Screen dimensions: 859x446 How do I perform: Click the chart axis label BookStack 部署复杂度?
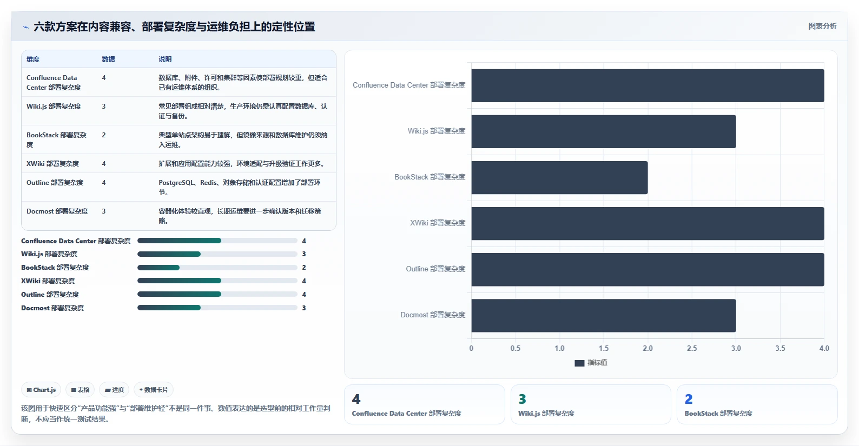click(x=429, y=177)
